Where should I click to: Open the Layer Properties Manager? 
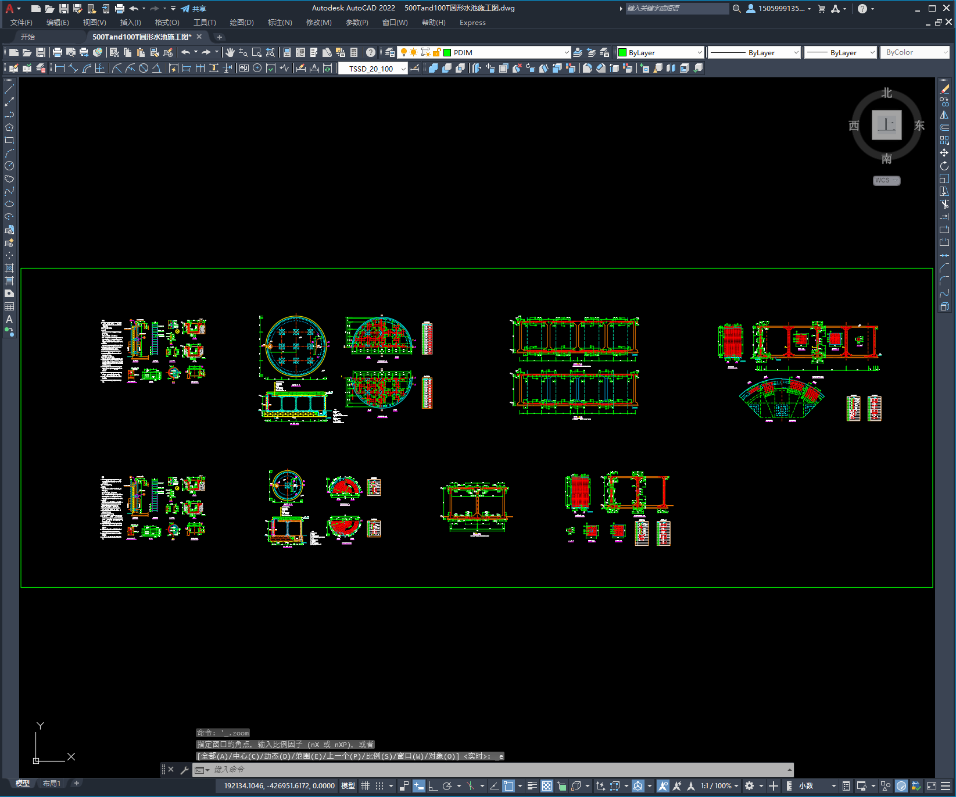pos(389,52)
